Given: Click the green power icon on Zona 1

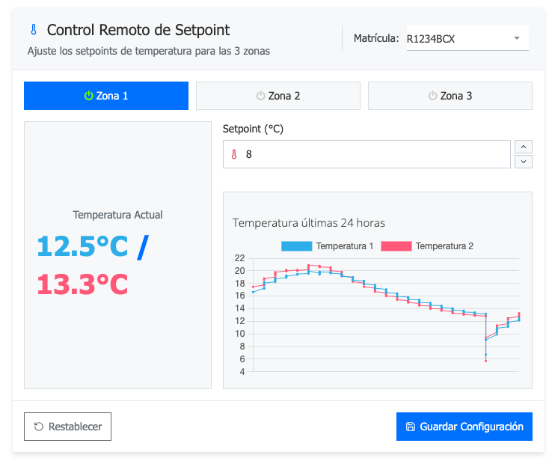Looking at the screenshot, I should (88, 96).
